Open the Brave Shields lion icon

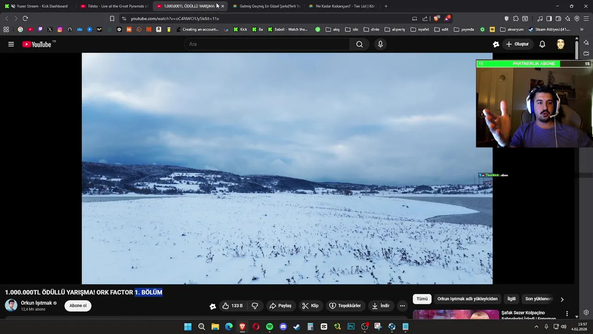tap(436, 19)
